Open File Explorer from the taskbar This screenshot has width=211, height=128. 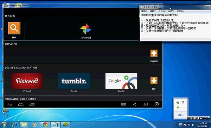pos(24,125)
